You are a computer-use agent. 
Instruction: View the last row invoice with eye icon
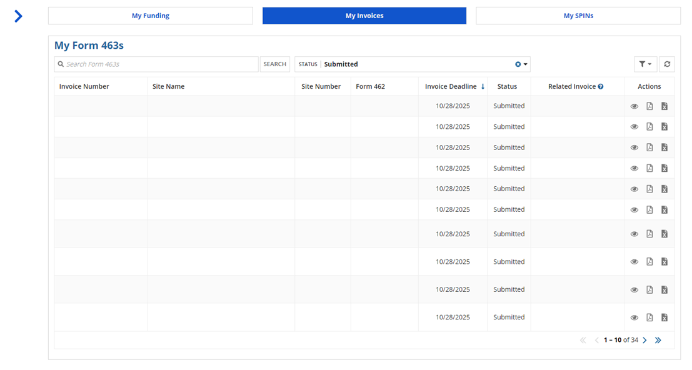coord(634,317)
